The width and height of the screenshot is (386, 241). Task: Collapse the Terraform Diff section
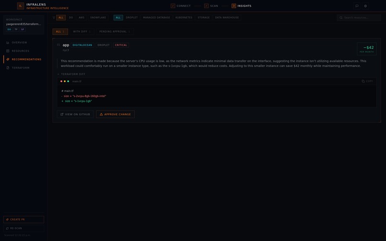point(71,74)
